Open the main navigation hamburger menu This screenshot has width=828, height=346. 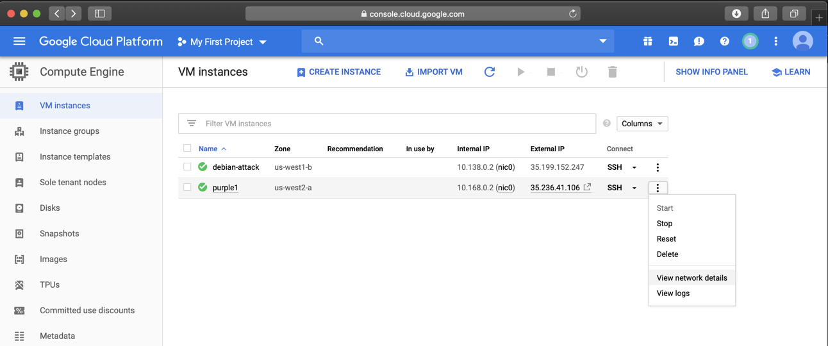click(x=19, y=41)
